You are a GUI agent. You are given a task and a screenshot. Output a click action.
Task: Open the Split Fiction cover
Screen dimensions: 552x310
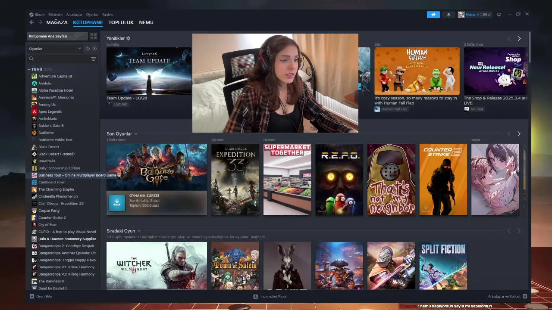[x=443, y=266]
